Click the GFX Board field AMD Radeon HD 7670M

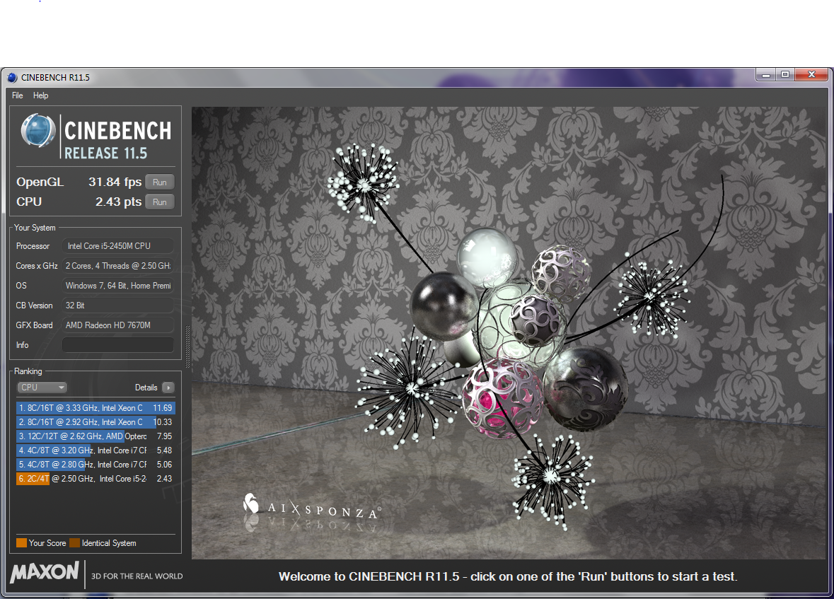pyautogui.click(x=118, y=325)
